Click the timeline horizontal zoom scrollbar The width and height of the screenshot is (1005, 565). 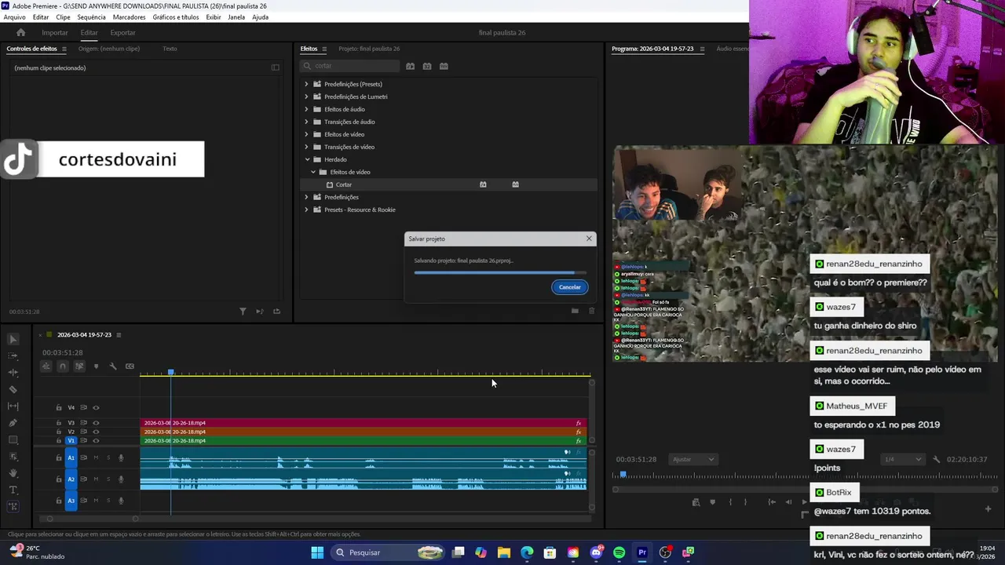(x=92, y=518)
